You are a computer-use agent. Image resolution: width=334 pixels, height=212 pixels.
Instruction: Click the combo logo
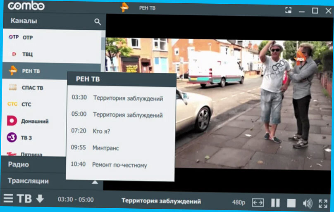[x=26, y=6]
